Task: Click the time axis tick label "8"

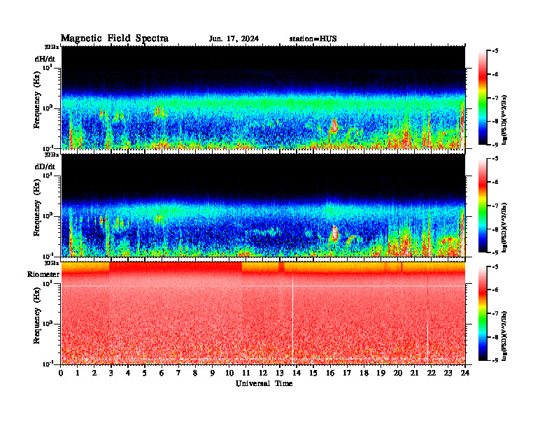Action: pyautogui.click(x=195, y=373)
